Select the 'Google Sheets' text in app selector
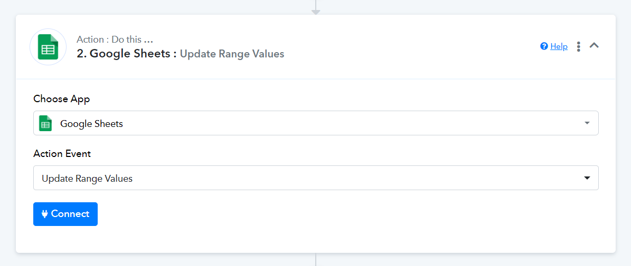 [92, 124]
